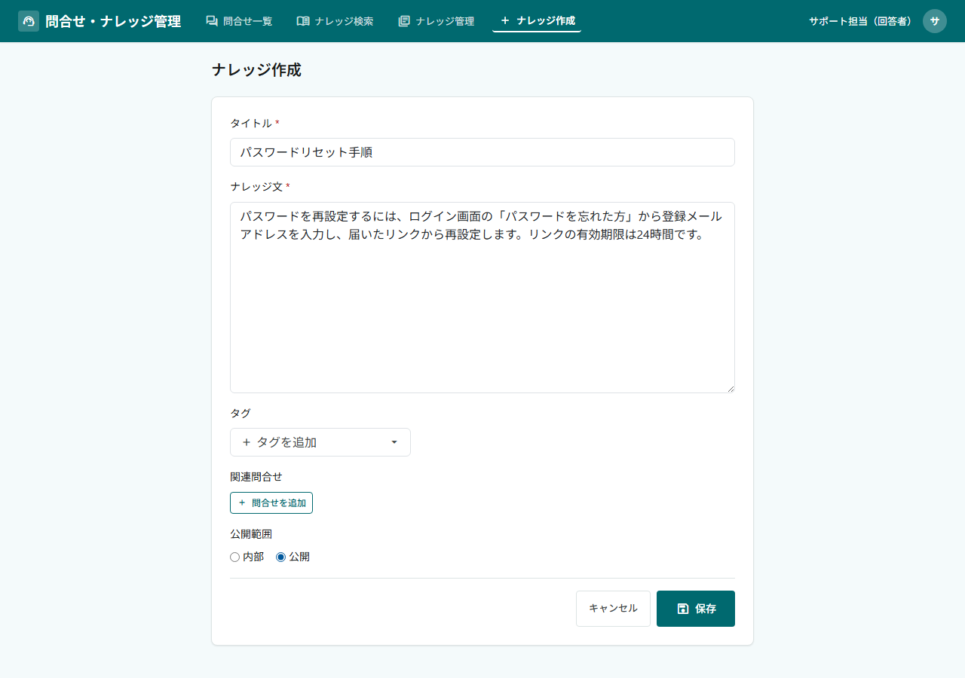Click the 問合せ・ナレッジ管理 app title
Image resolution: width=965 pixels, height=678 pixels.
pyautogui.click(x=113, y=21)
